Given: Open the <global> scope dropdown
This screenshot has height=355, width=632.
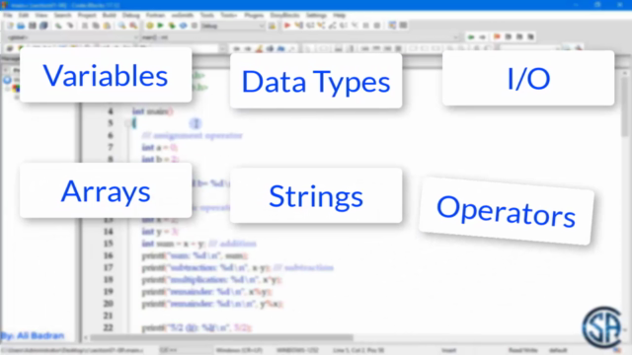Looking at the screenshot, I should [72, 37].
